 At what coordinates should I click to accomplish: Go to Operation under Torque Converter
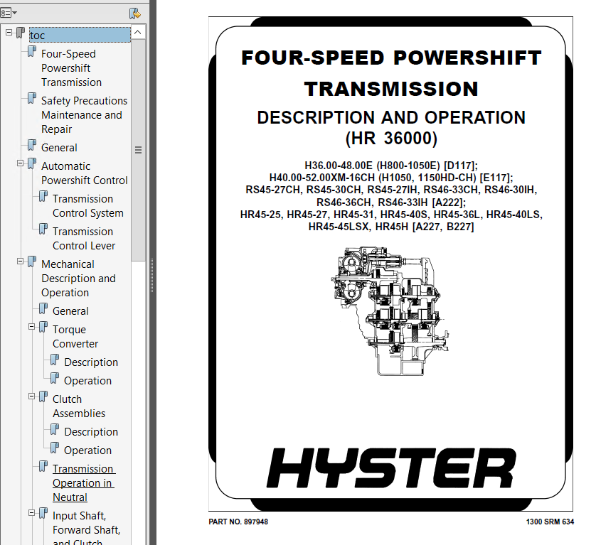tap(87, 381)
